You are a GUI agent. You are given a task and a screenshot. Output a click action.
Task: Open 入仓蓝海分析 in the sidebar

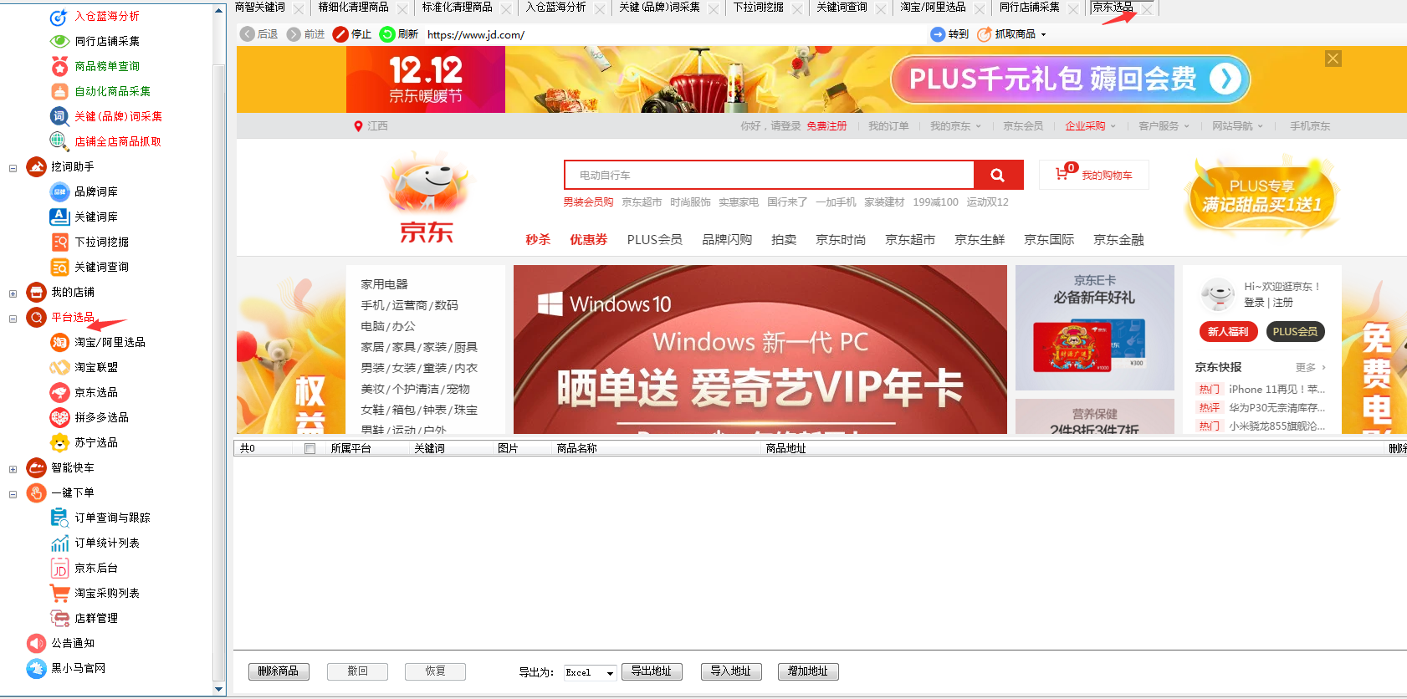click(x=106, y=16)
